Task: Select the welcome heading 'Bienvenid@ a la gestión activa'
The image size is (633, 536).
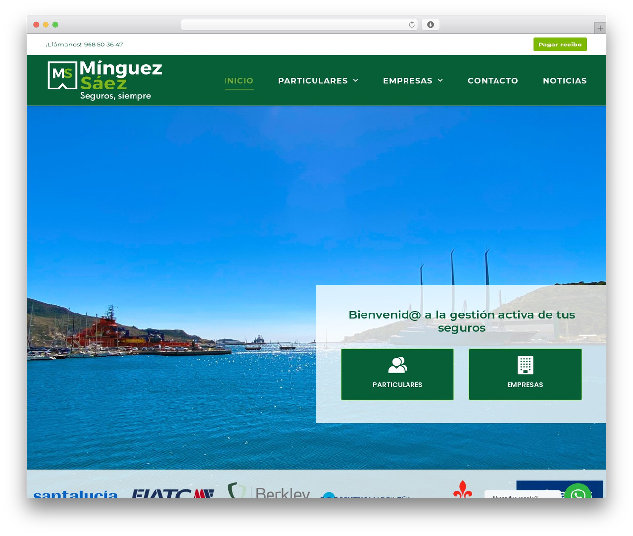Action: pos(461,321)
